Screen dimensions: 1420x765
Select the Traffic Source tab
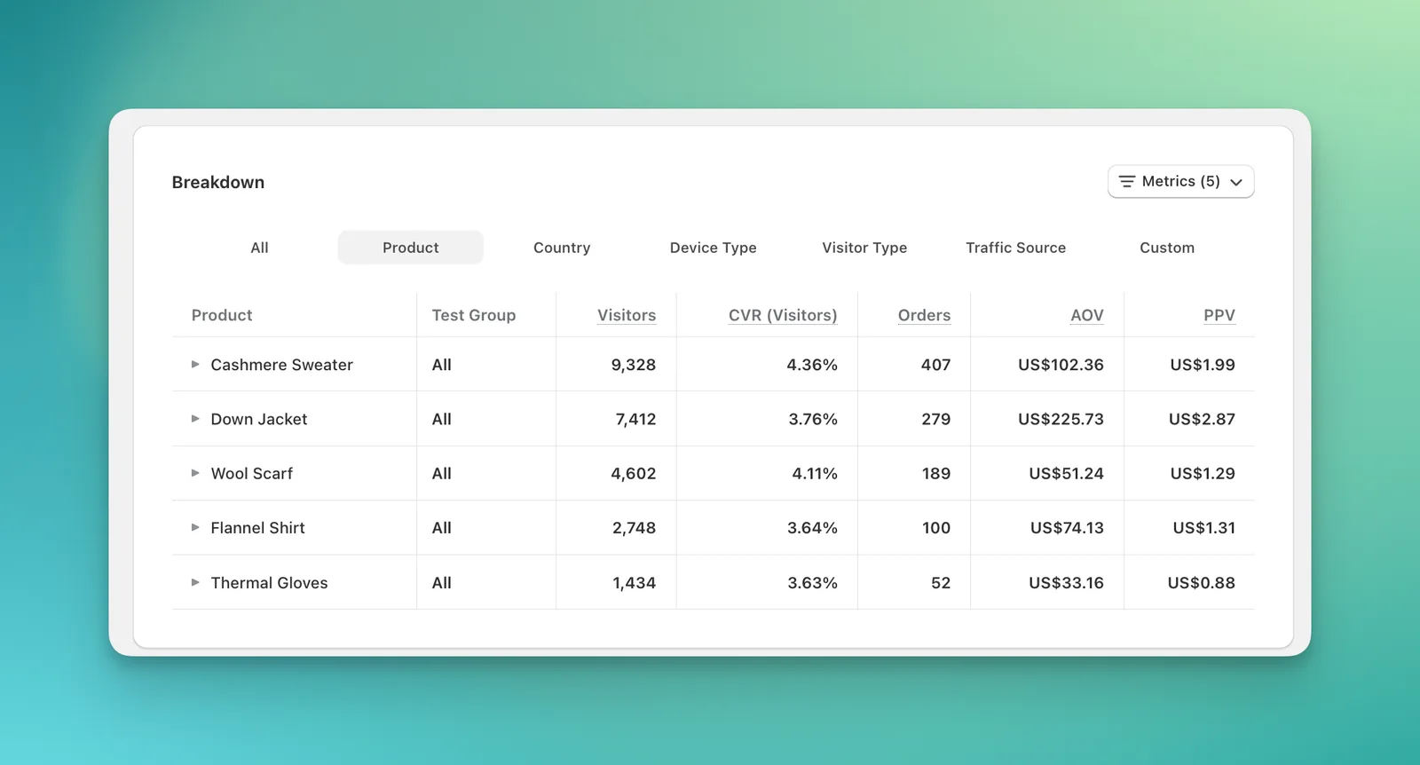1015,248
